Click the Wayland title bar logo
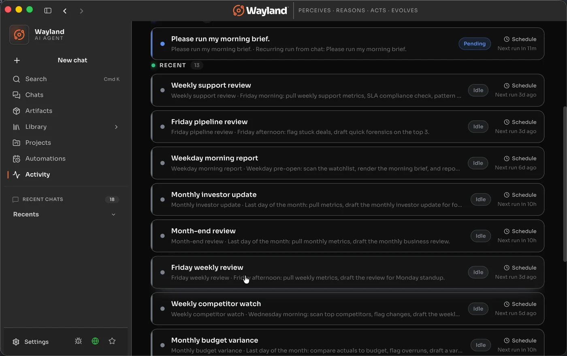The width and height of the screenshot is (567, 356). point(260,11)
